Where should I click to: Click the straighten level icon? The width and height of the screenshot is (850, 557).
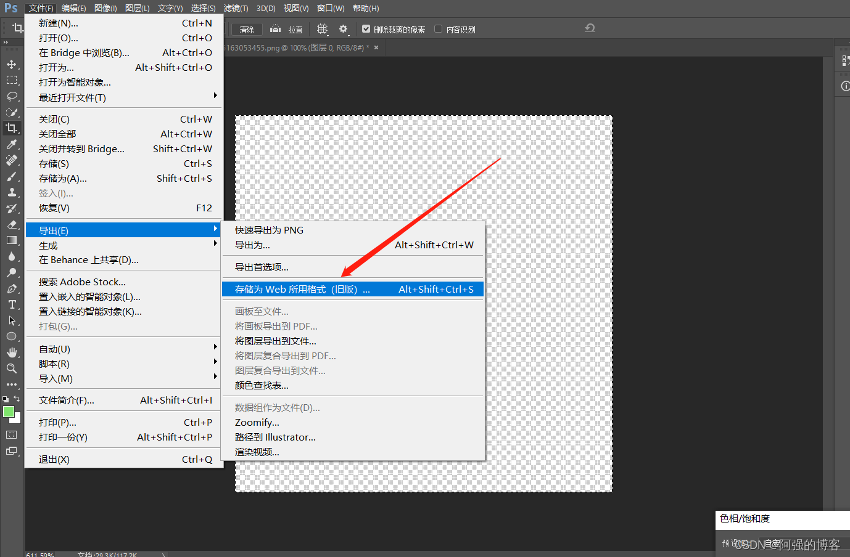pyautogui.click(x=275, y=28)
